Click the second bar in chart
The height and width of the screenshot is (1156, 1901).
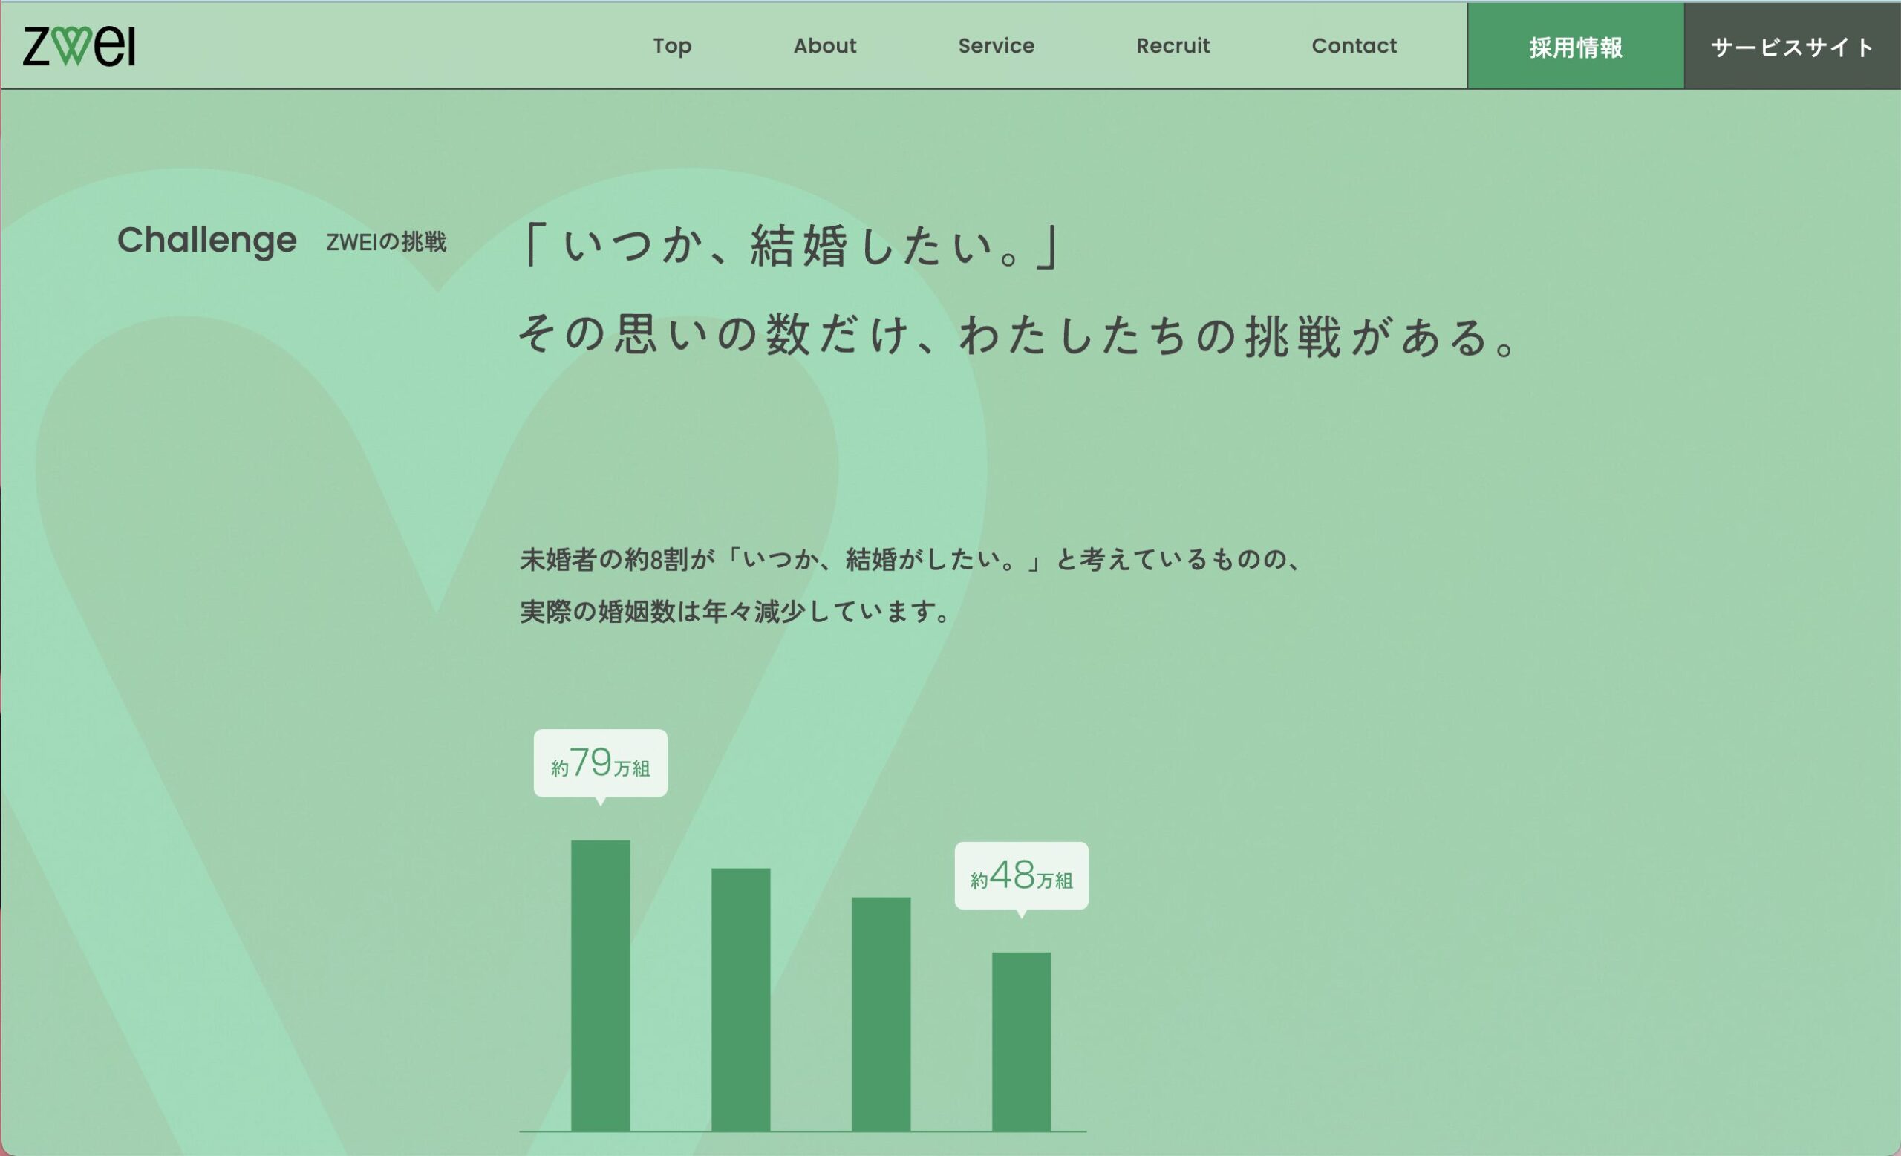740,999
